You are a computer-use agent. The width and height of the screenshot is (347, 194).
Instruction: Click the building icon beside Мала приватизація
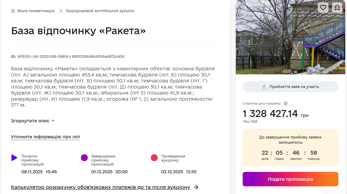pos(13,11)
